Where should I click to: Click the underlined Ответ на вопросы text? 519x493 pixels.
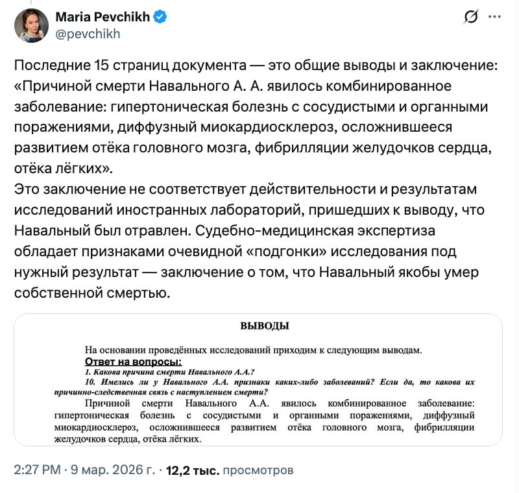(133, 361)
